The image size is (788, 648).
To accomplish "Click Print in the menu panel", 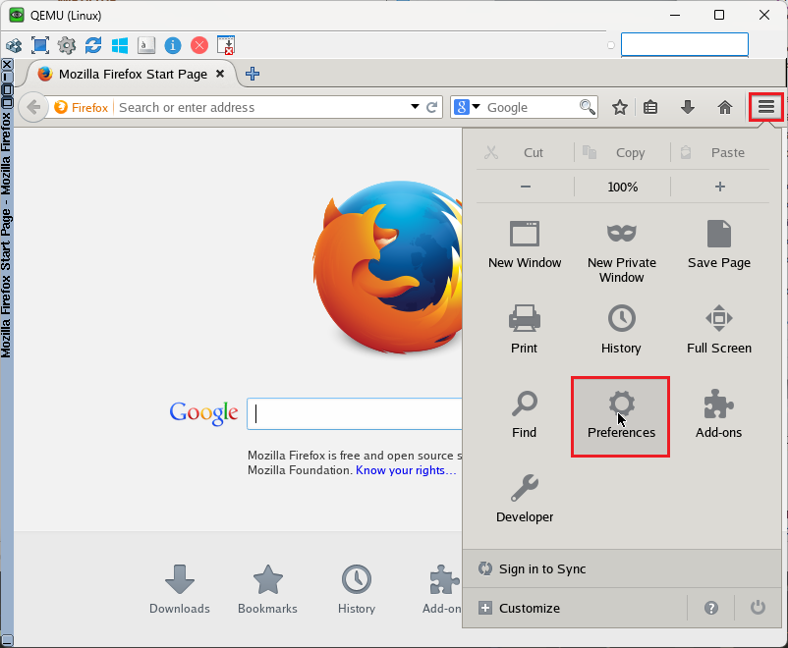I will click(524, 330).
